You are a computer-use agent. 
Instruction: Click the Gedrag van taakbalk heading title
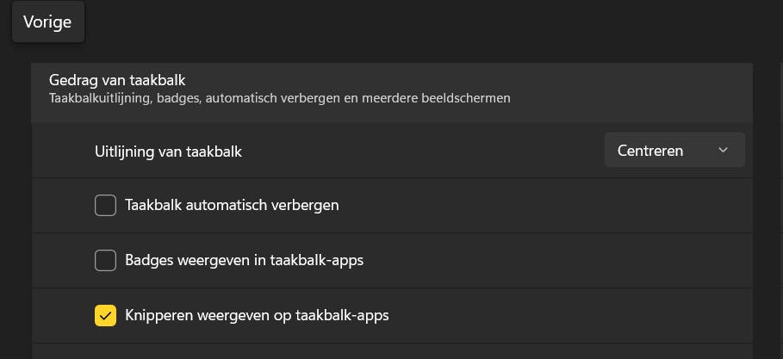tap(117, 80)
